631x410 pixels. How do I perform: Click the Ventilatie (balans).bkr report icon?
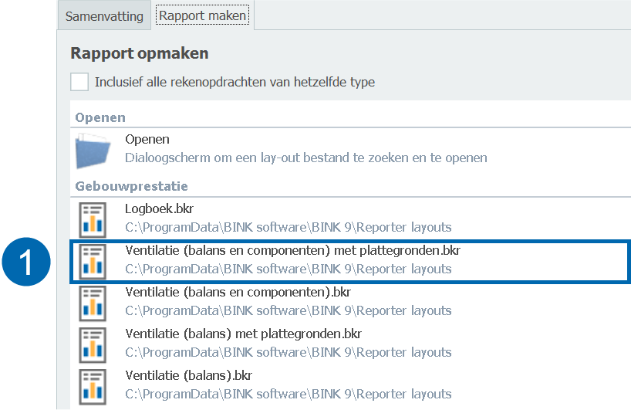[93, 385]
